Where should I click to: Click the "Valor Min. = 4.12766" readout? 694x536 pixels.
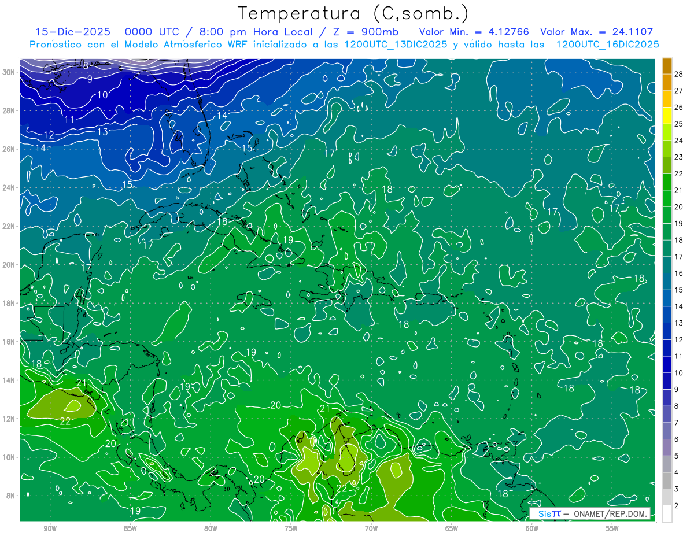click(474, 32)
